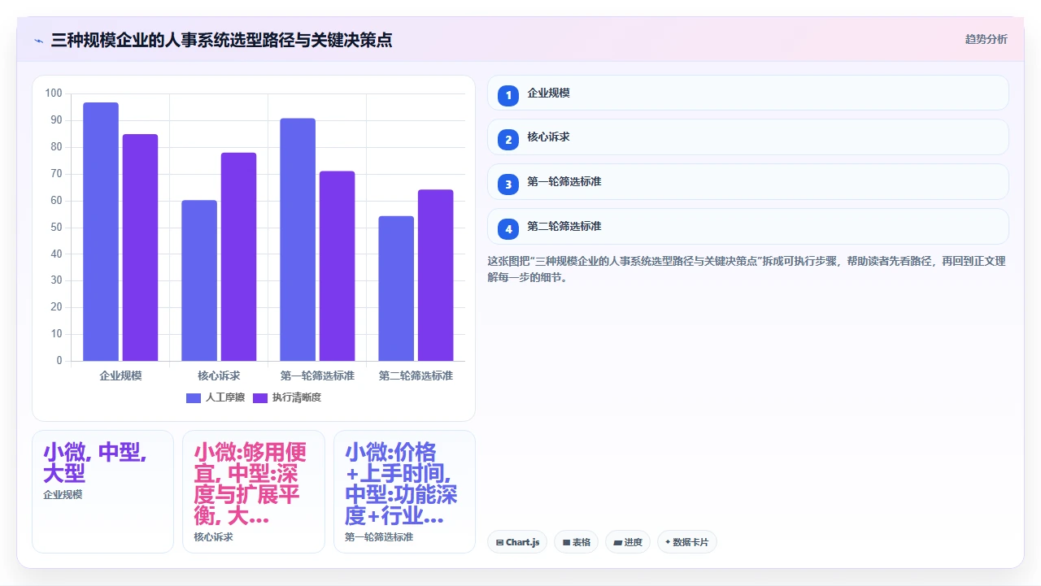
Task: Click the title 三种规模企业的人事系统选型路径与关键决策点
Action: point(221,40)
